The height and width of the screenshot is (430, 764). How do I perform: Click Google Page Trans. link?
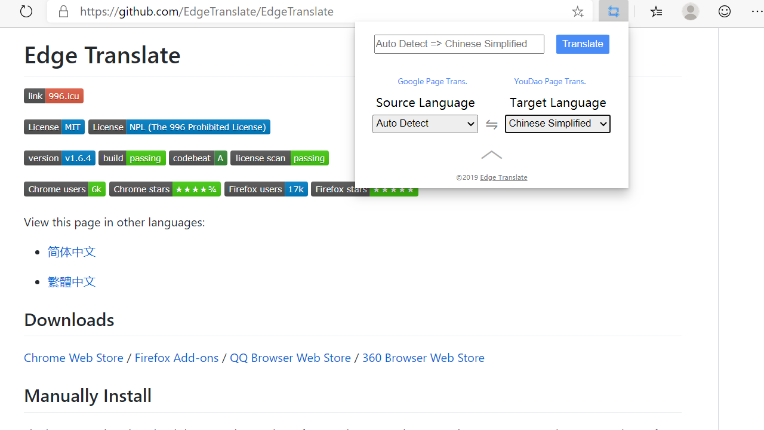432,81
